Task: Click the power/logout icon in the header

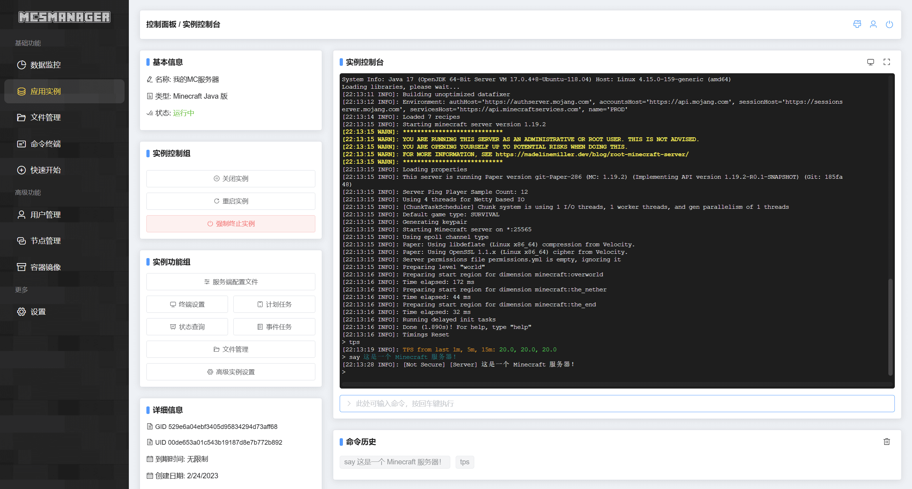Action: (890, 24)
